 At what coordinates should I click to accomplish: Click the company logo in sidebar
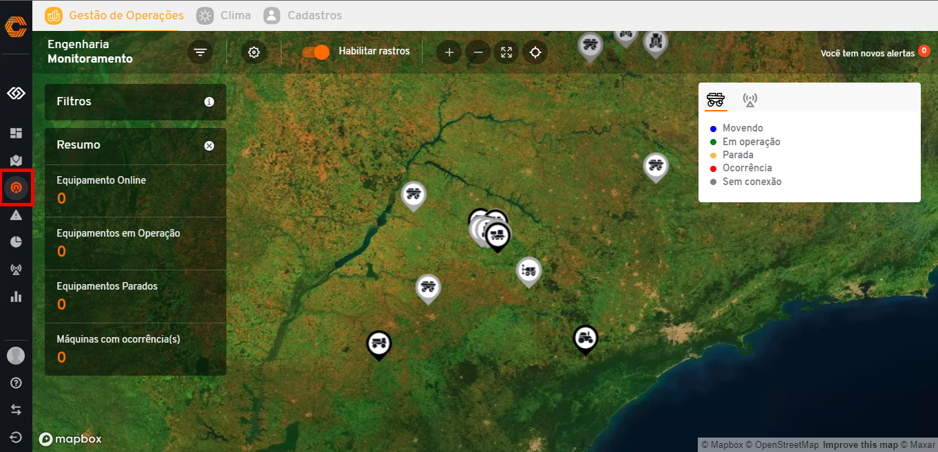pyautogui.click(x=16, y=27)
